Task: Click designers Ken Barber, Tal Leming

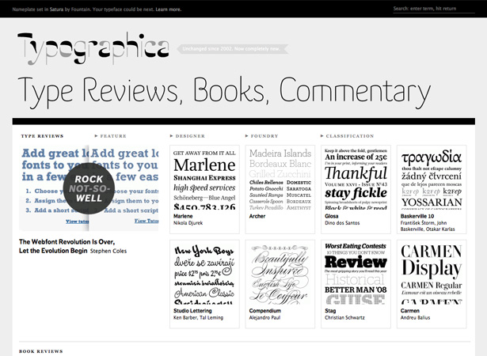Action: (x=198, y=317)
